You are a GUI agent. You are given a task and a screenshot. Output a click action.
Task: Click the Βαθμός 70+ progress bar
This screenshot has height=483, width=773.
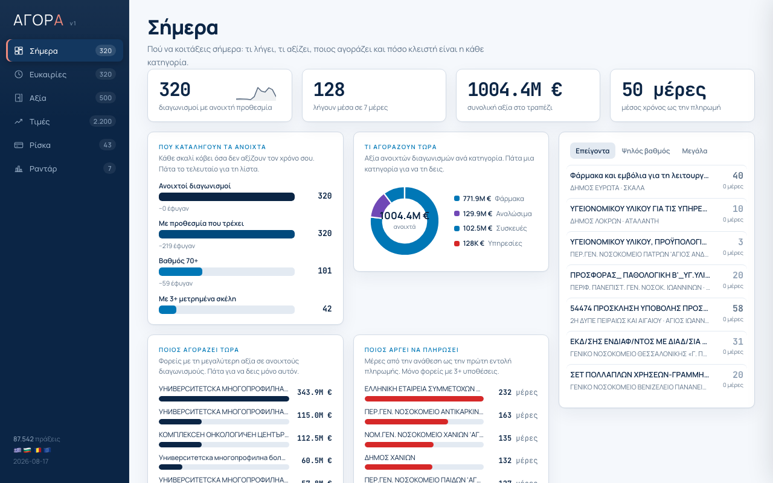tap(226, 272)
